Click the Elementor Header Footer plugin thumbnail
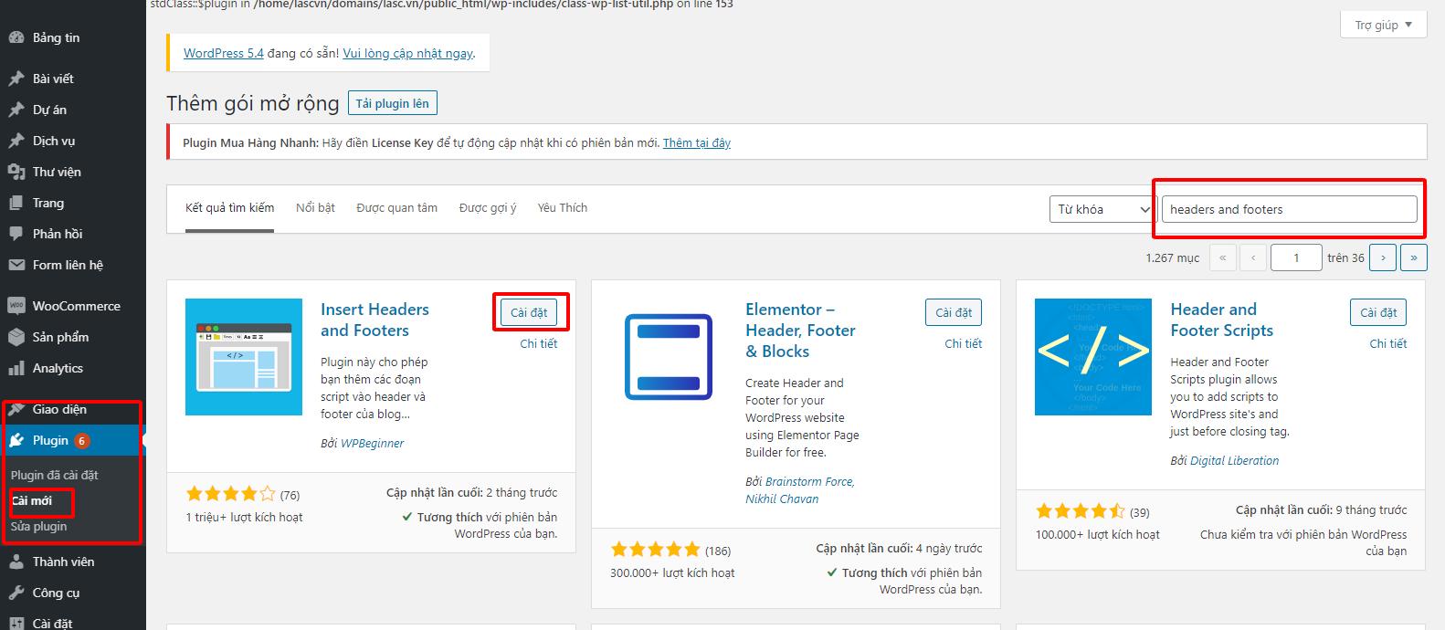 click(669, 357)
